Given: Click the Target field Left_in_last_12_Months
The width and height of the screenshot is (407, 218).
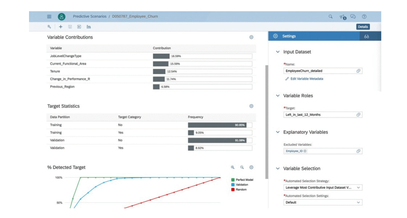Looking at the screenshot, I should [x=319, y=115].
